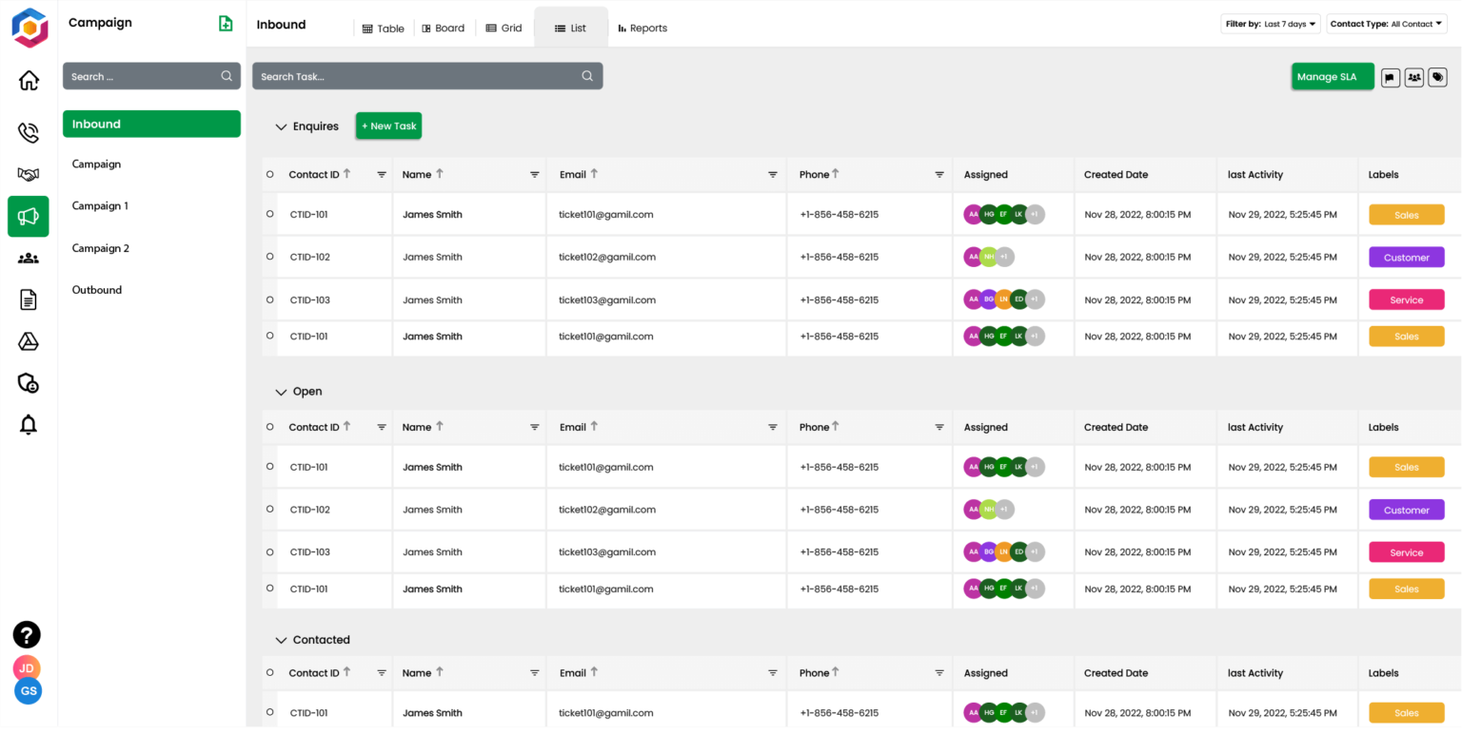Select the CTID-103 row checkbox in the Open section

[270, 551]
